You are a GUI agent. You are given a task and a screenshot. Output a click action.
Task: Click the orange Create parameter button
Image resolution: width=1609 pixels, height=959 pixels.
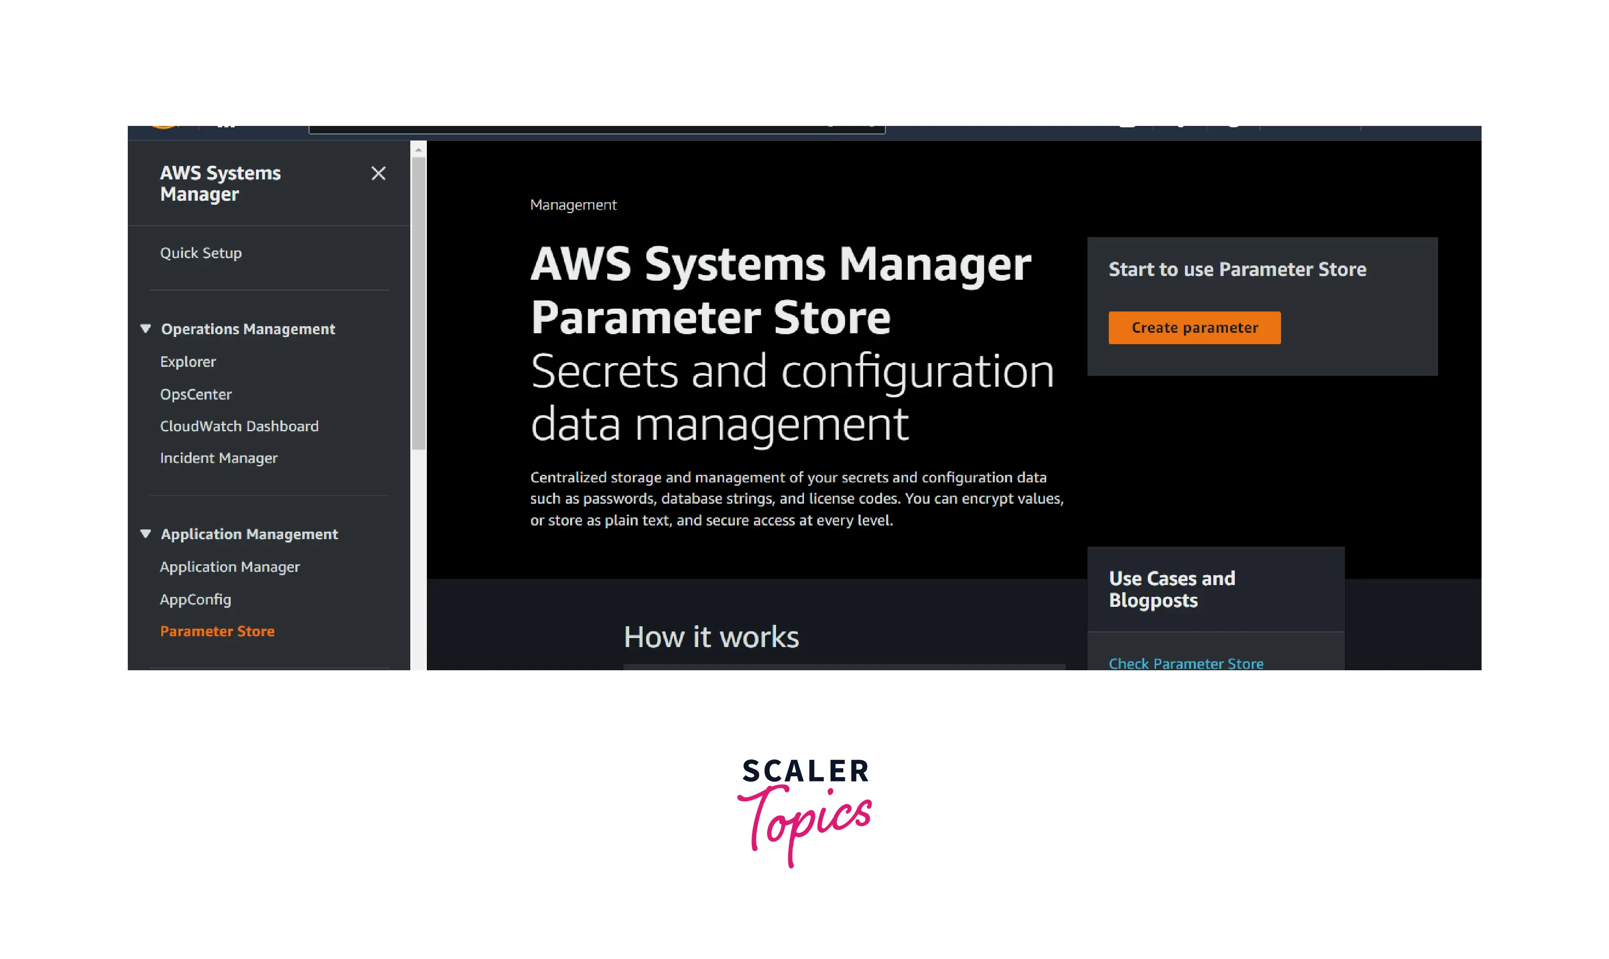pyautogui.click(x=1194, y=328)
